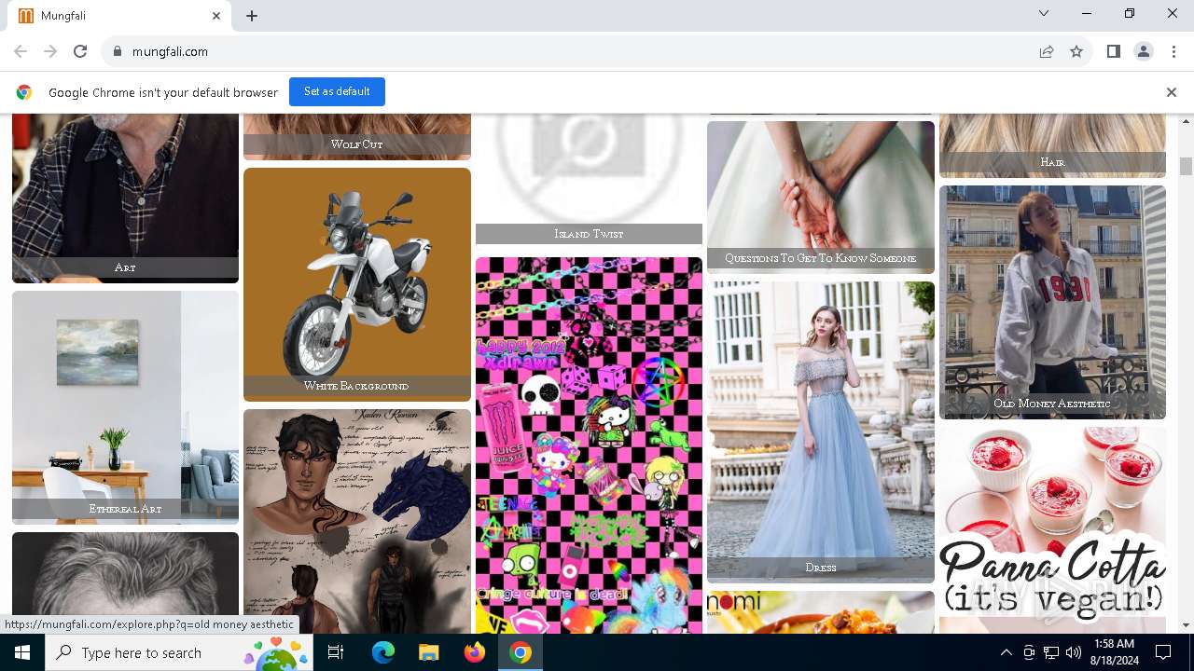Click the browser back arrow
The width and height of the screenshot is (1194, 671).
coord(21,51)
